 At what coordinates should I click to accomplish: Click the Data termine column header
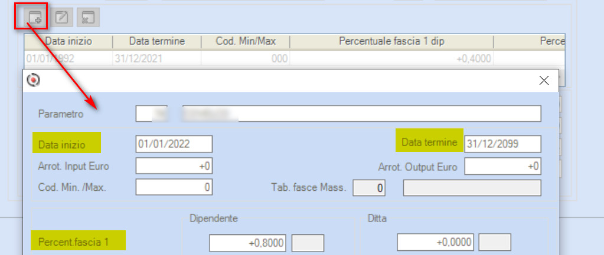pos(157,41)
